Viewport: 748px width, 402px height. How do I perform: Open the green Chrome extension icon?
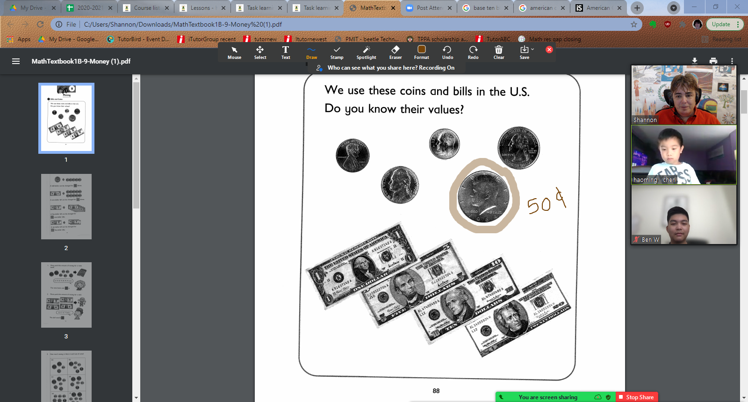tap(653, 24)
